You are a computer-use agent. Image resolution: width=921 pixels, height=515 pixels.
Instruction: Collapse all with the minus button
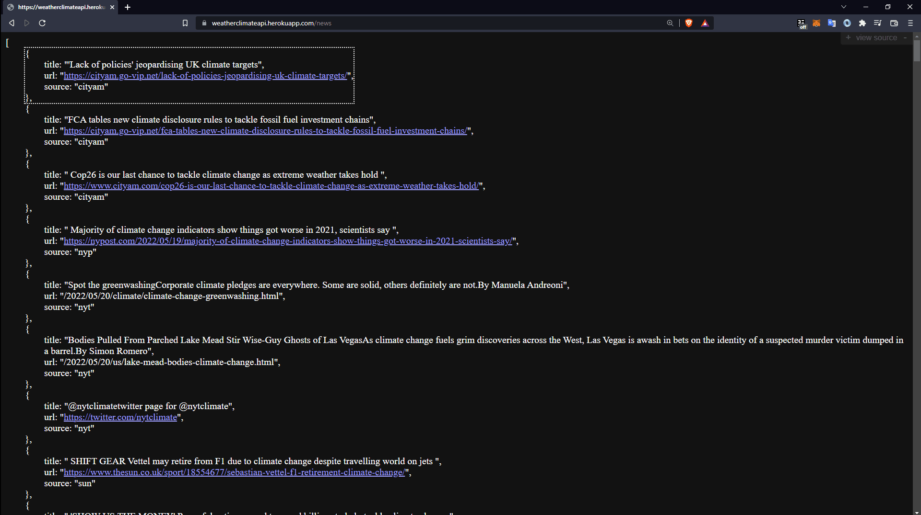(905, 38)
